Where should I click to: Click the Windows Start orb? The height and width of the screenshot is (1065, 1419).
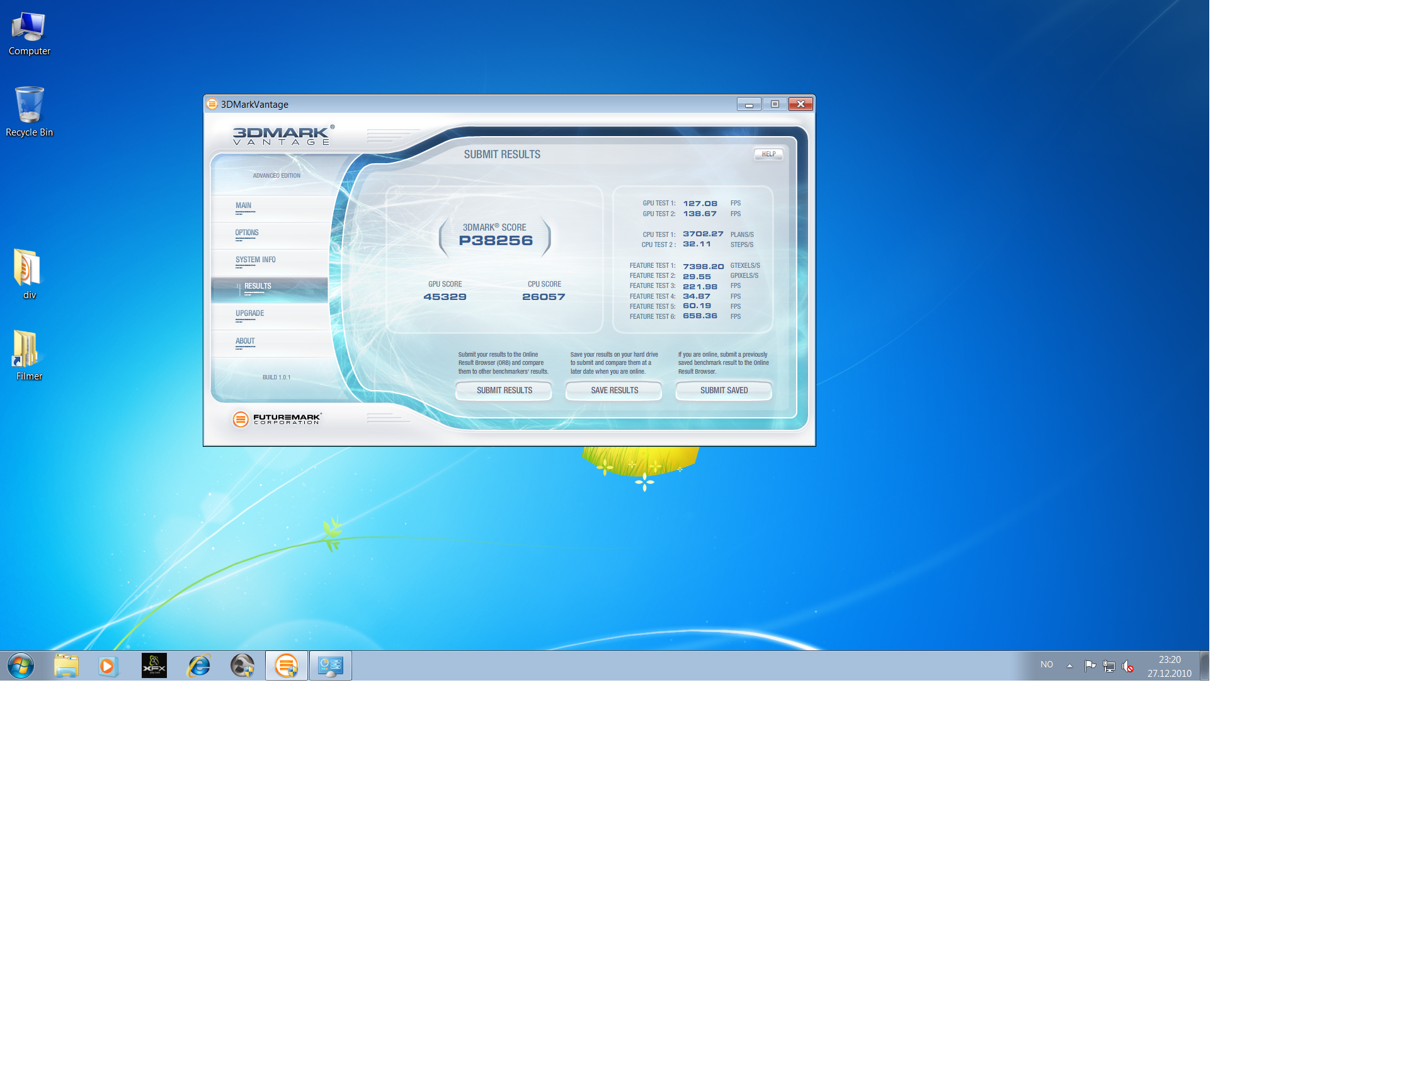21,665
